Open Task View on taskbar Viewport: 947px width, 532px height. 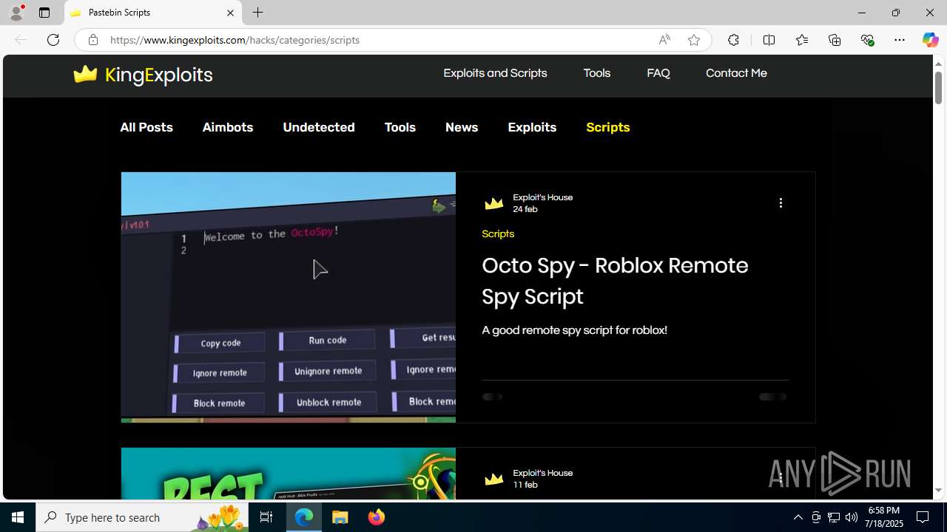(266, 517)
